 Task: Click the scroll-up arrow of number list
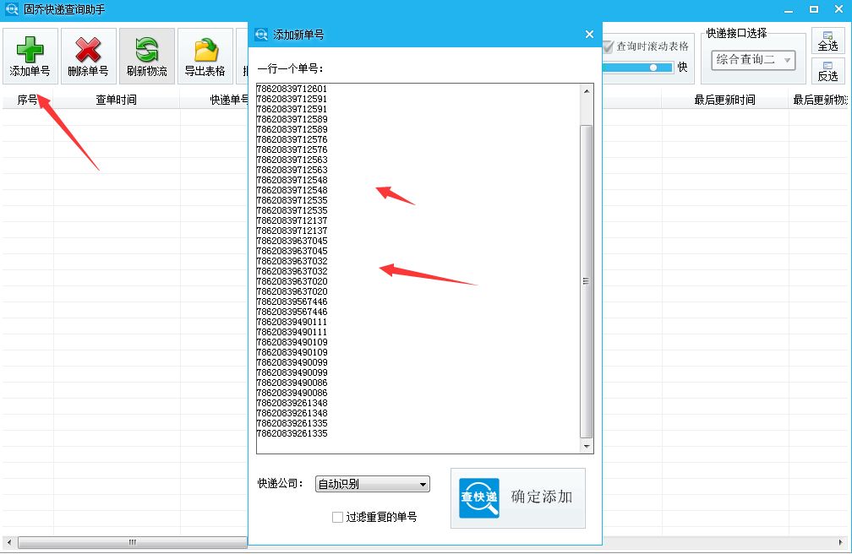point(587,91)
